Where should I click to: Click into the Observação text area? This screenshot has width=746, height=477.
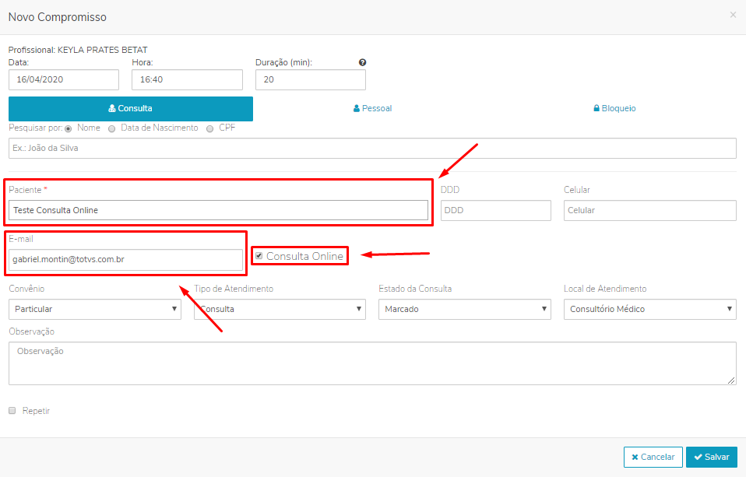(x=372, y=363)
